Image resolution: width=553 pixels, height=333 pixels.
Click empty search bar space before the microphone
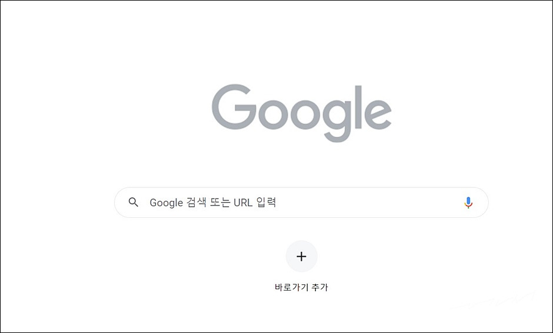(370, 203)
